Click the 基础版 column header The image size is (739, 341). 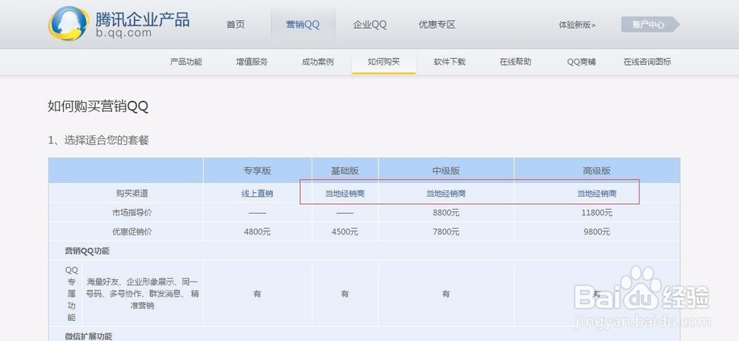(345, 170)
